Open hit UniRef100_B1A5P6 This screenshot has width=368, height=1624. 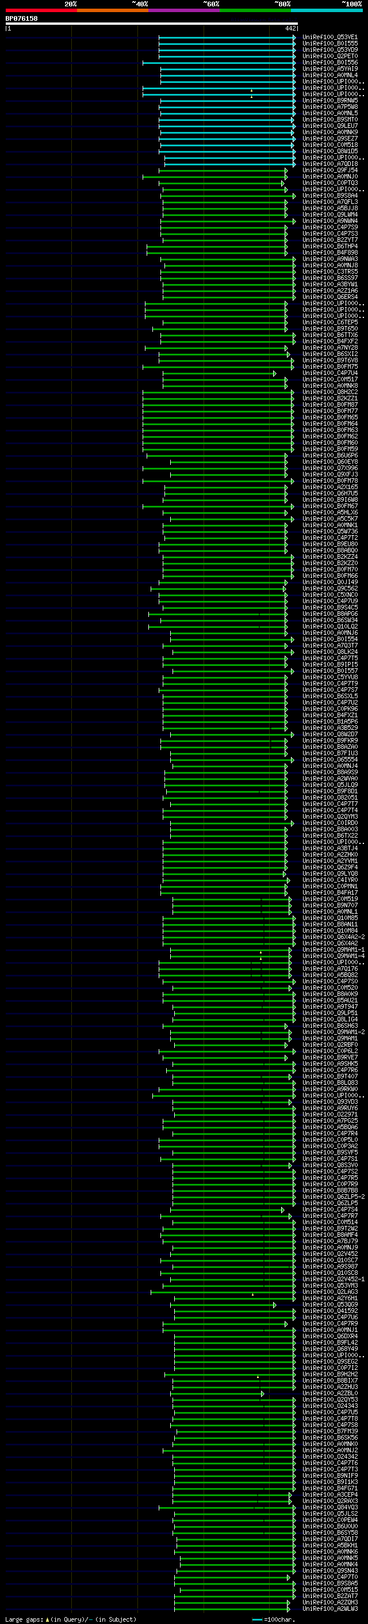[x=329, y=721]
